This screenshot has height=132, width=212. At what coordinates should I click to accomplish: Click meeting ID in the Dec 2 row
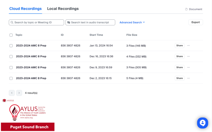pos(70,78)
